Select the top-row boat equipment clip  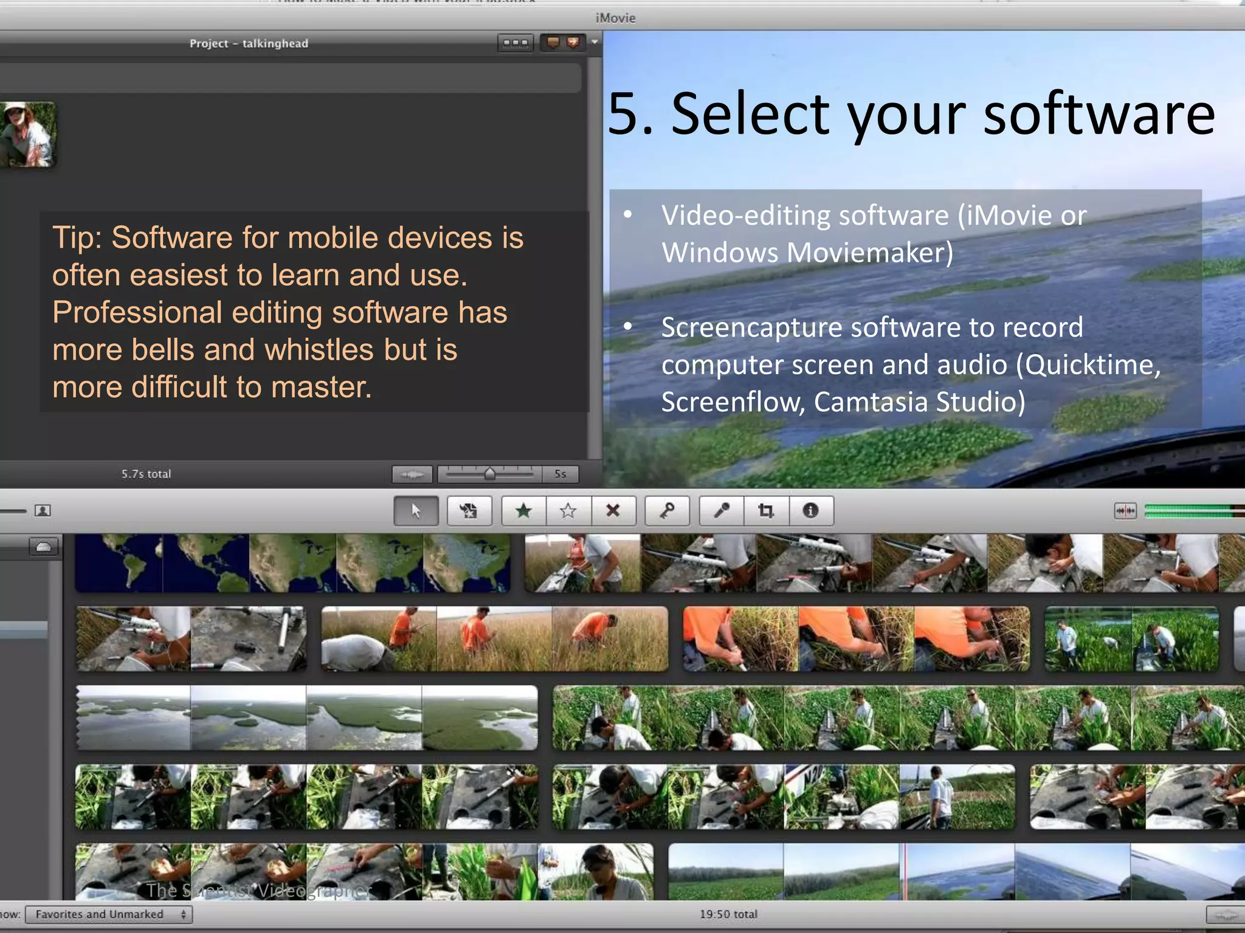(x=885, y=563)
